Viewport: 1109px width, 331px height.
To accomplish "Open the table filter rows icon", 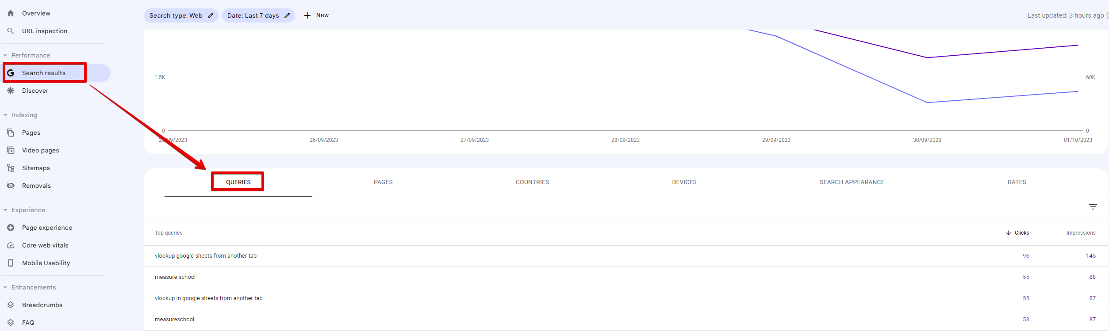I will pyautogui.click(x=1093, y=207).
